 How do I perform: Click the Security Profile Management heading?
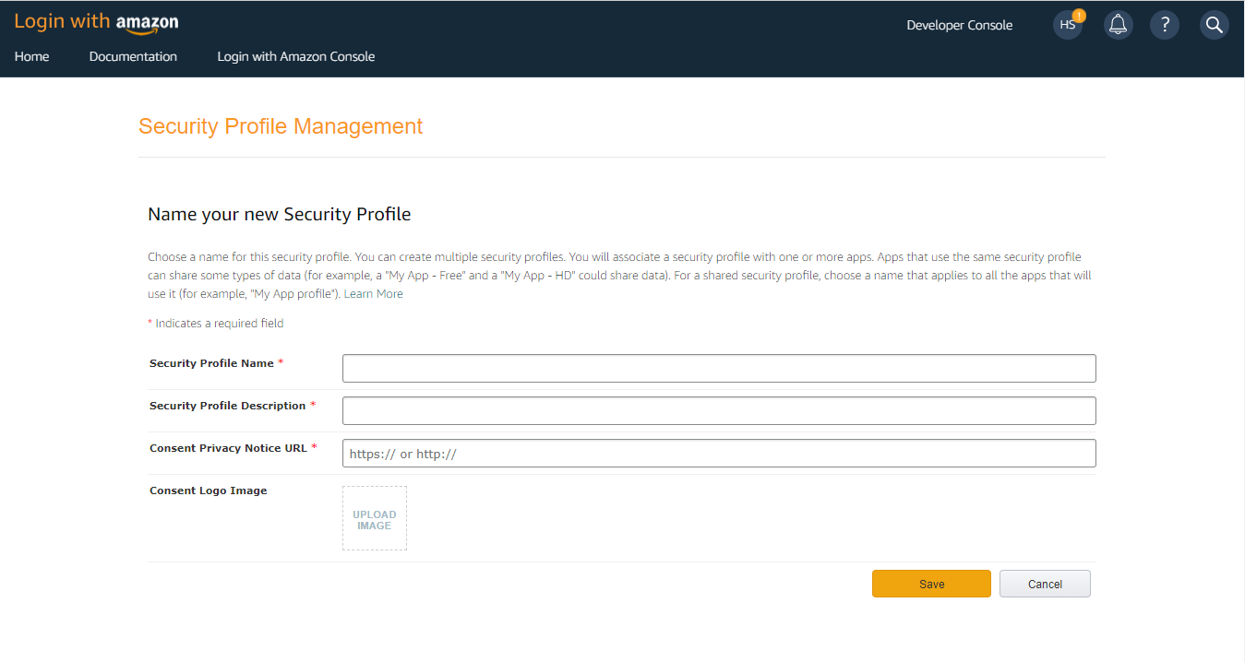pyautogui.click(x=281, y=126)
